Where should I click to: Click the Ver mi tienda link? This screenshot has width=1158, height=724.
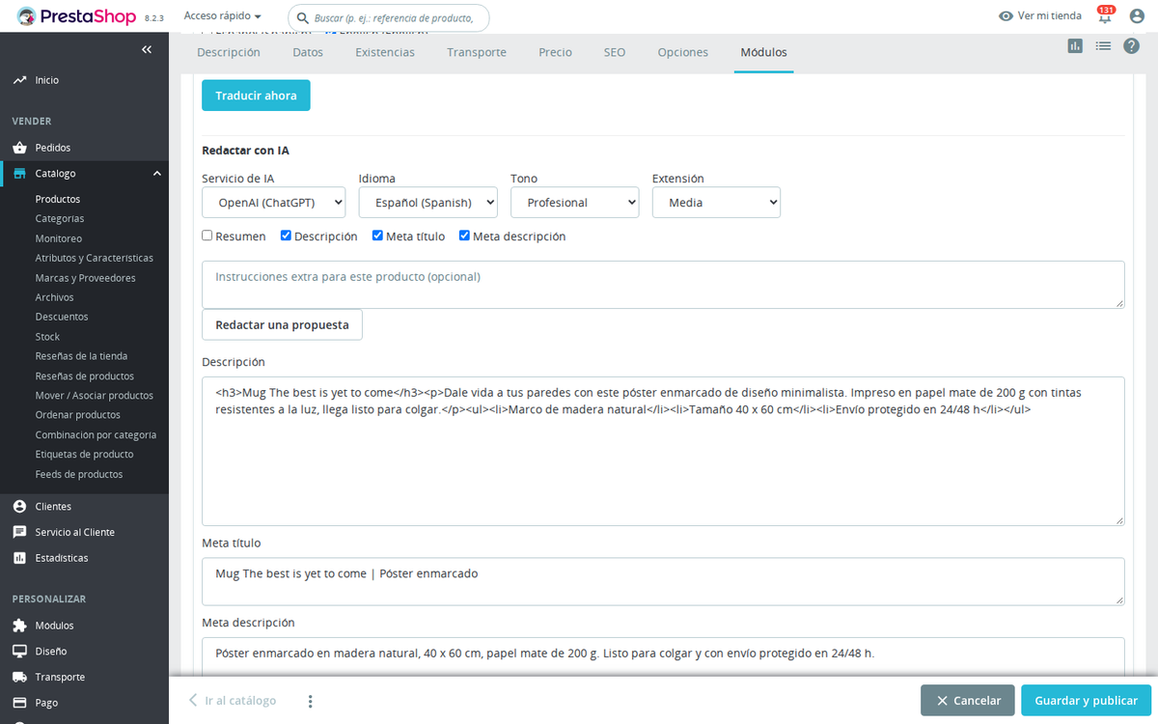1040,16
